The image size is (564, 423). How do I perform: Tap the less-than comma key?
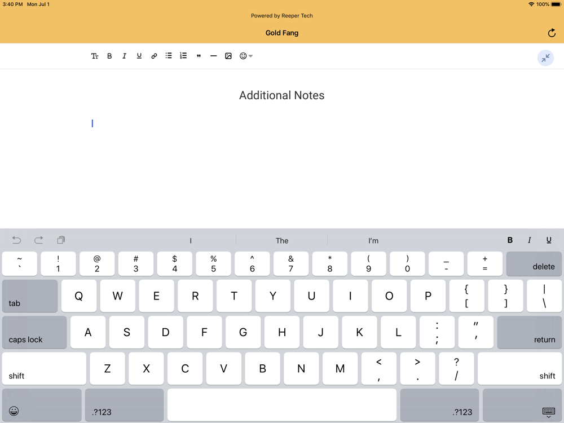coord(379,369)
